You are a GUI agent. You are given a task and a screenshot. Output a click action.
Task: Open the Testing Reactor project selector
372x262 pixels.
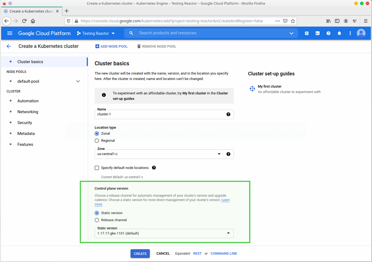(x=96, y=33)
